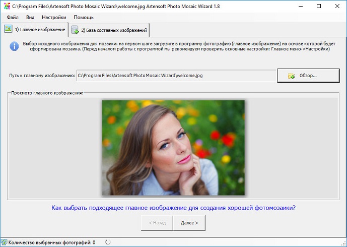Viewport: 347px width, 247px height.
Task: Switch to База составных изображений tab
Action: [109, 30]
